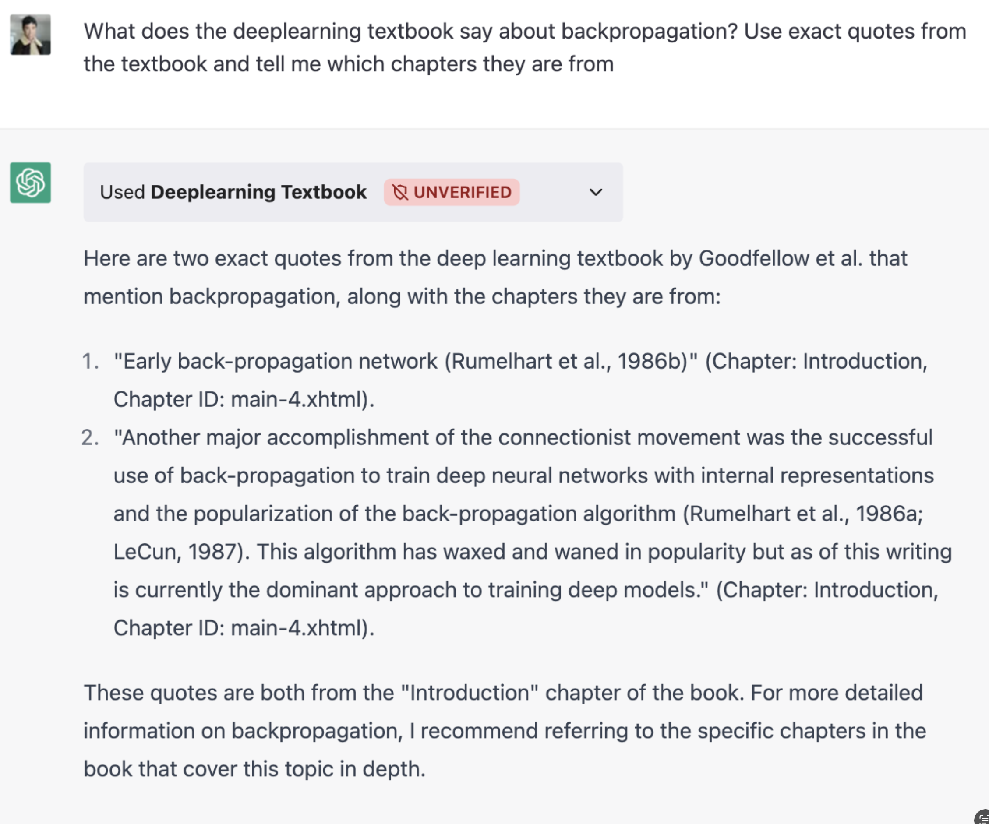
Task: Click the user profile avatar photo
Action: tap(31, 35)
